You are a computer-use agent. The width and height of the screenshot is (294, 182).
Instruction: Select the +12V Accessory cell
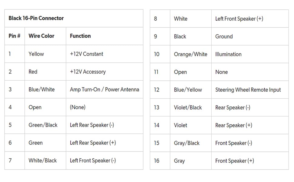pos(88,72)
